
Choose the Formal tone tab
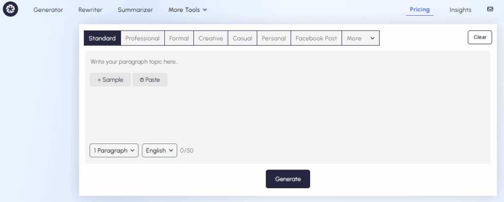click(179, 38)
